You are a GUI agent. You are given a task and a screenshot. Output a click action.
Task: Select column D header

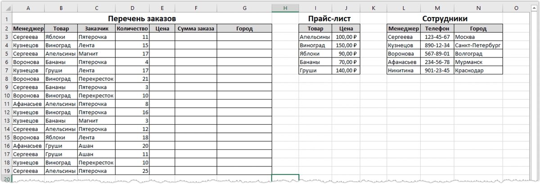click(132, 8)
